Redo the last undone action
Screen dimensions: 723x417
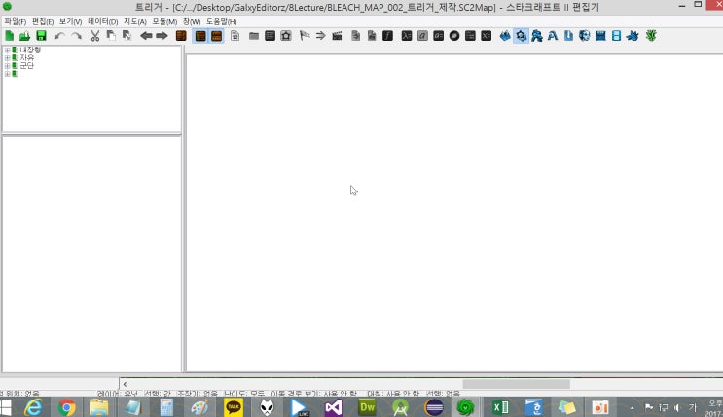[x=76, y=36]
